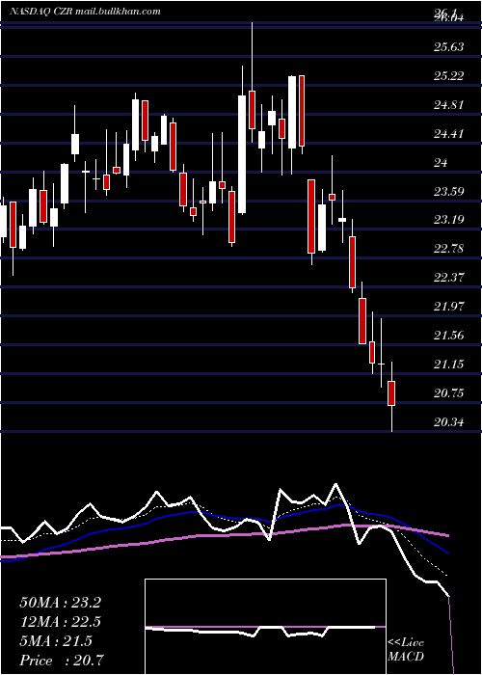This screenshot has height=675, width=482.
Task: Click the 5MA : 21.5 readout
Action: [56, 641]
